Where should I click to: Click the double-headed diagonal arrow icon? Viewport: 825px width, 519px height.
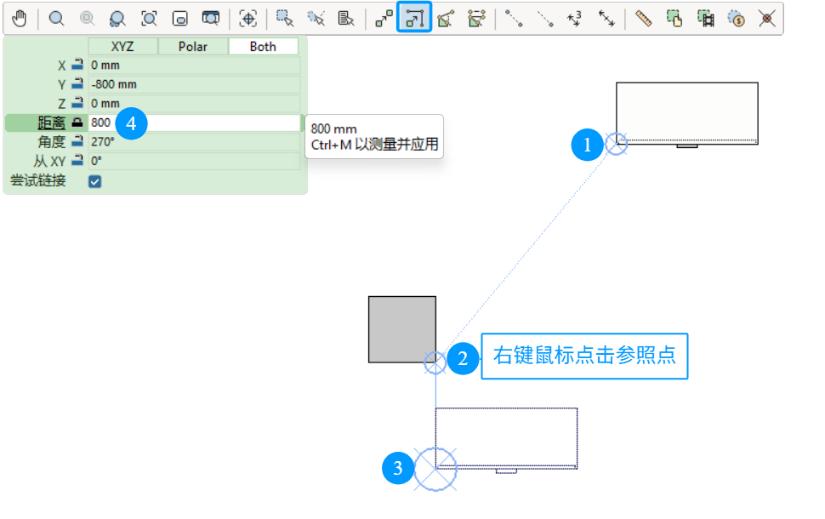(x=606, y=19)
